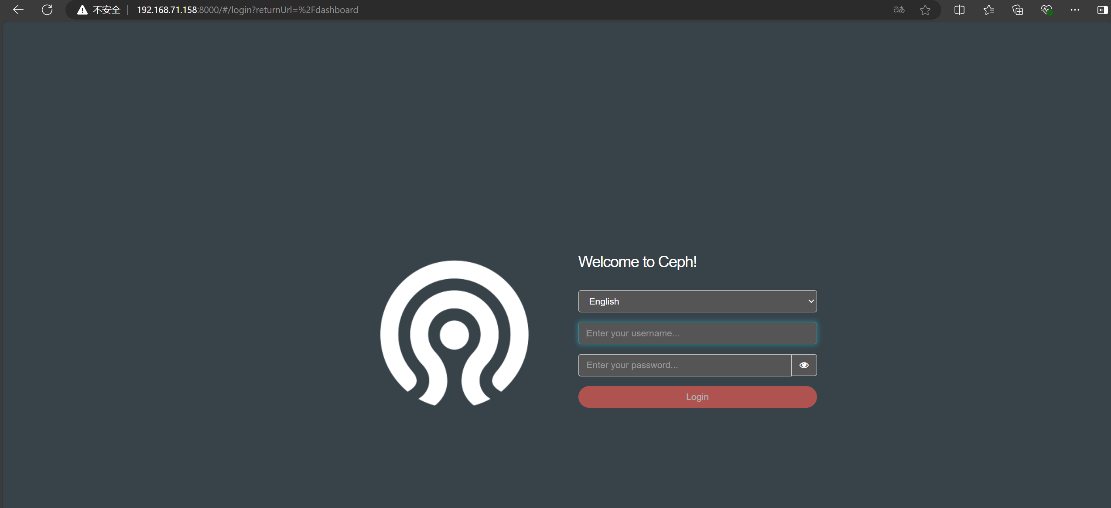Open the split screen icon
This screenshot has height=508, width=1111.
pyautogui.click(x=959, y=10)
